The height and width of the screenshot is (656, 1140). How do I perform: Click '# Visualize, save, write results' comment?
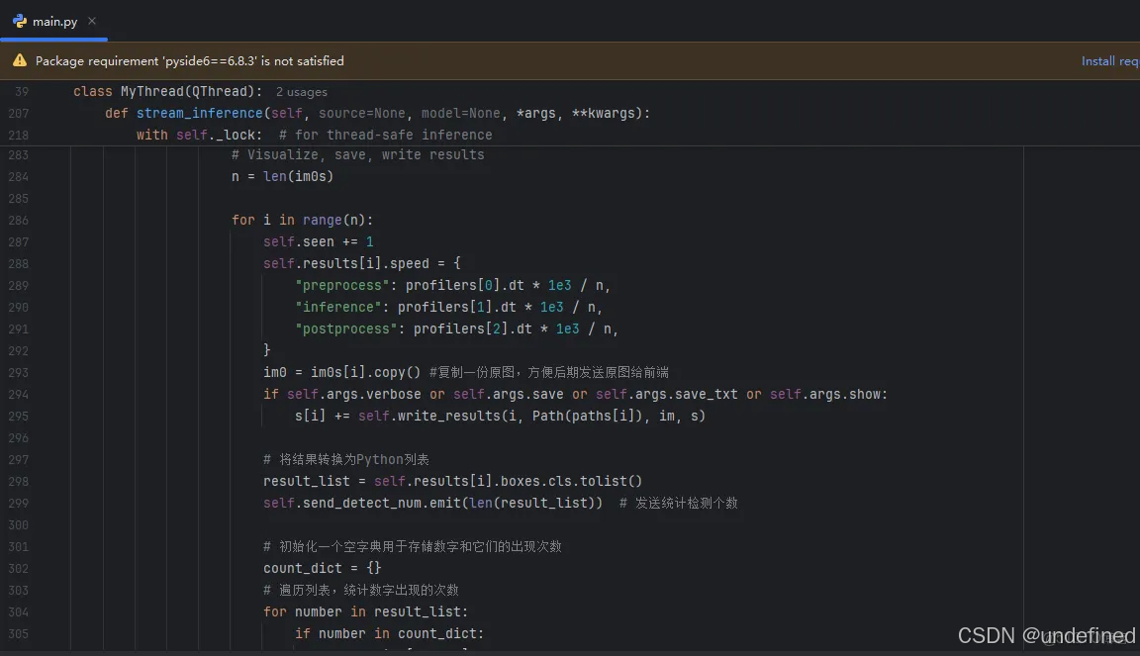click(x=357, y=154)
